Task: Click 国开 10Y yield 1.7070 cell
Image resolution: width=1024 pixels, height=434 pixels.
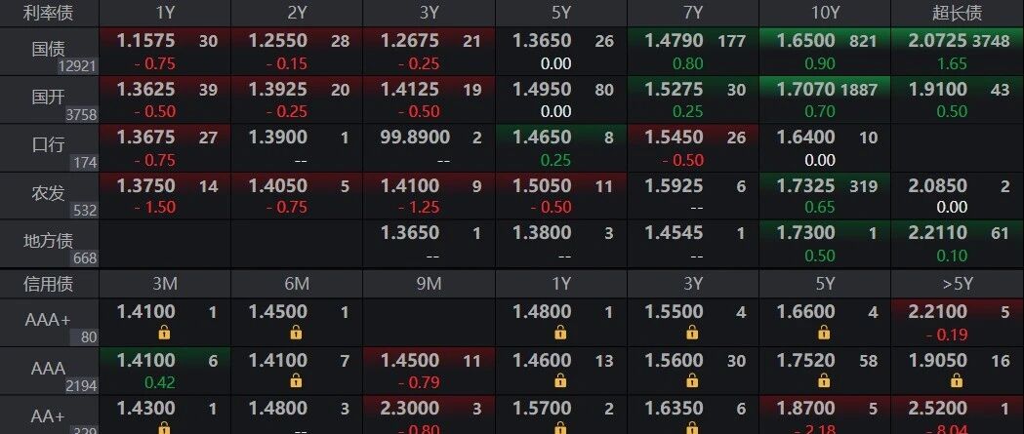Action: click(824, 99)
